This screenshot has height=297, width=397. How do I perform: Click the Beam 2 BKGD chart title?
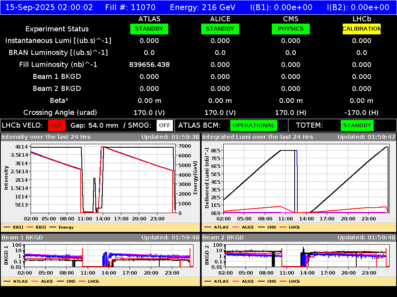[x=223, y=238]
